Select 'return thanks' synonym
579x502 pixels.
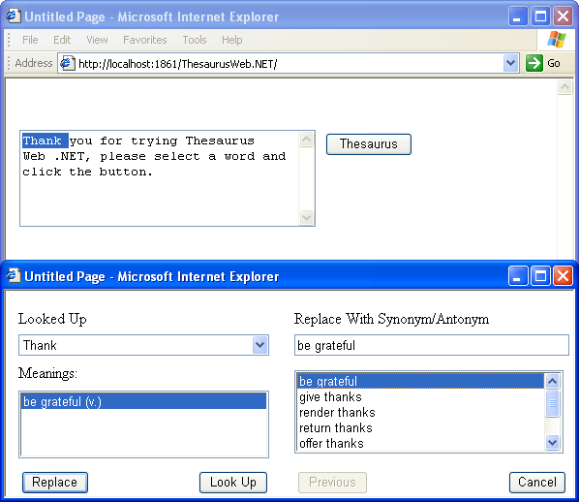[x=420, y=427]
